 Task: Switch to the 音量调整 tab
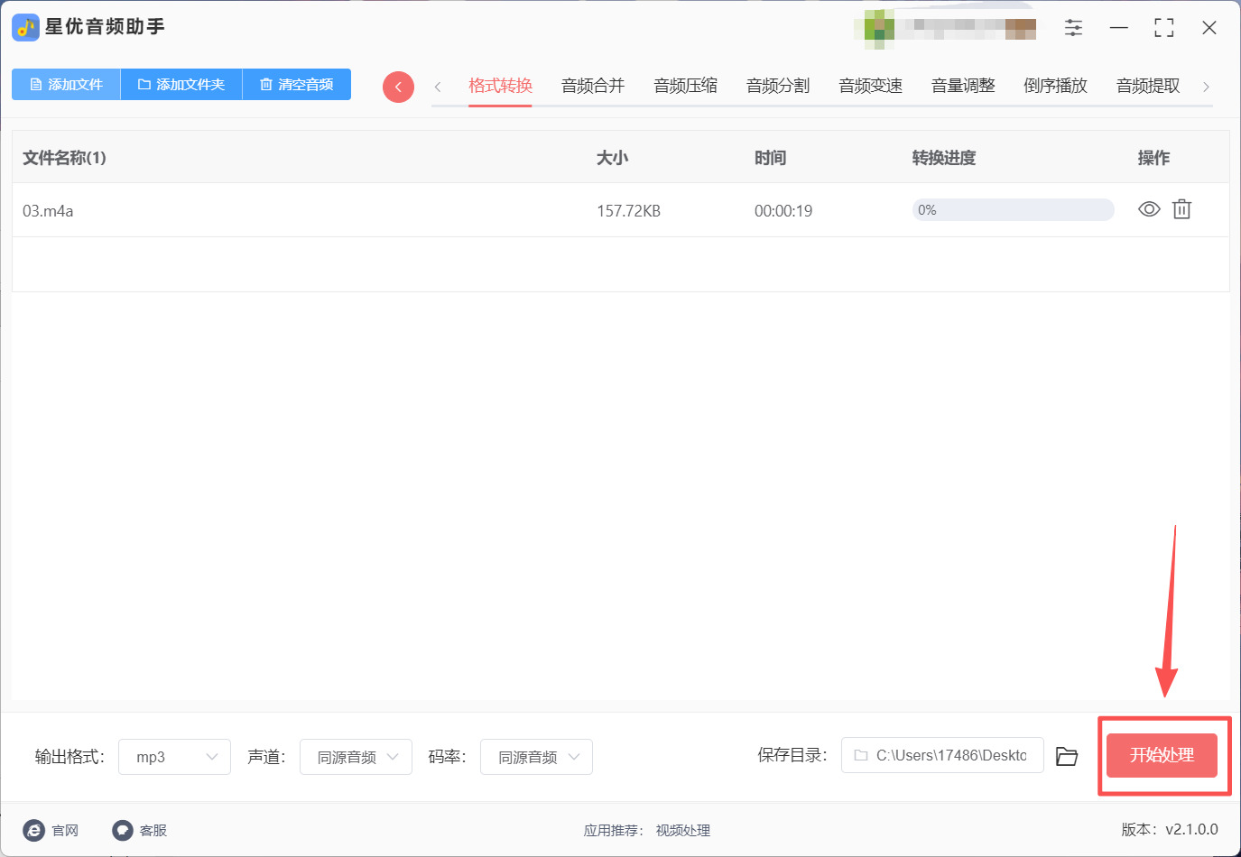tap(963, 86)
